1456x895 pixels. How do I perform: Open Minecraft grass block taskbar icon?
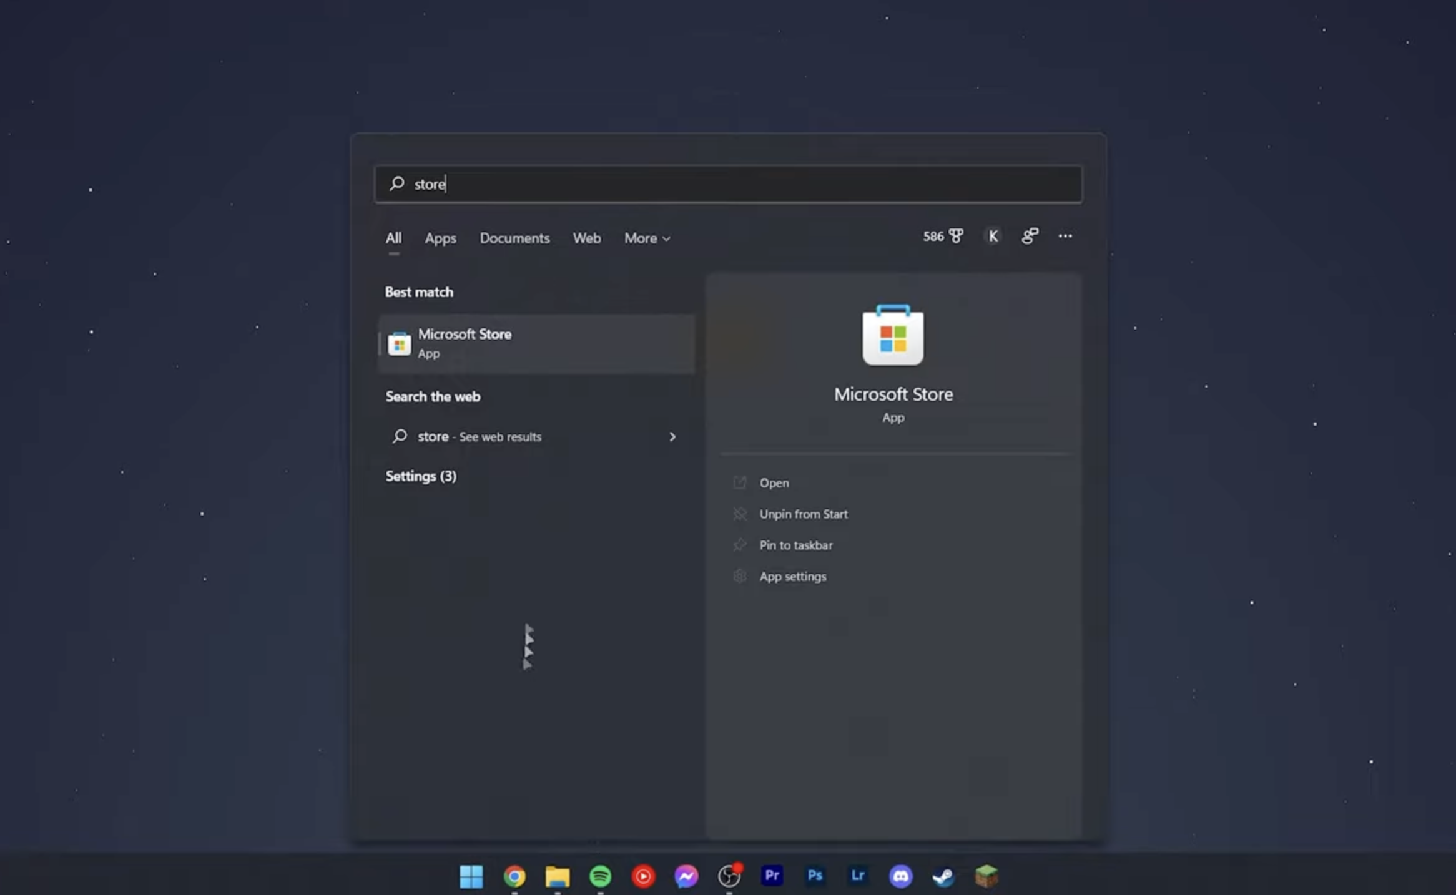click(986, 876)
